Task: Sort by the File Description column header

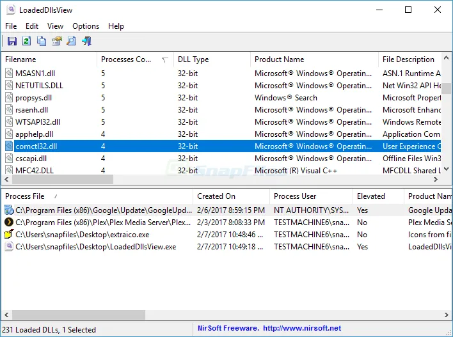Action: click(x=409, y=59)
